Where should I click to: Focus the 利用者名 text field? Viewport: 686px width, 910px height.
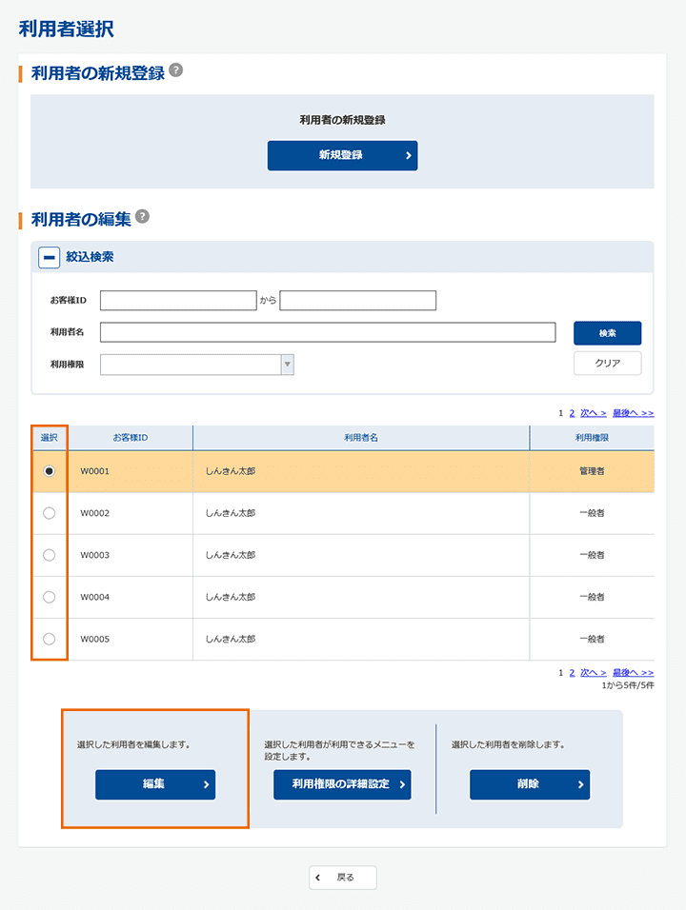[327, 332]
